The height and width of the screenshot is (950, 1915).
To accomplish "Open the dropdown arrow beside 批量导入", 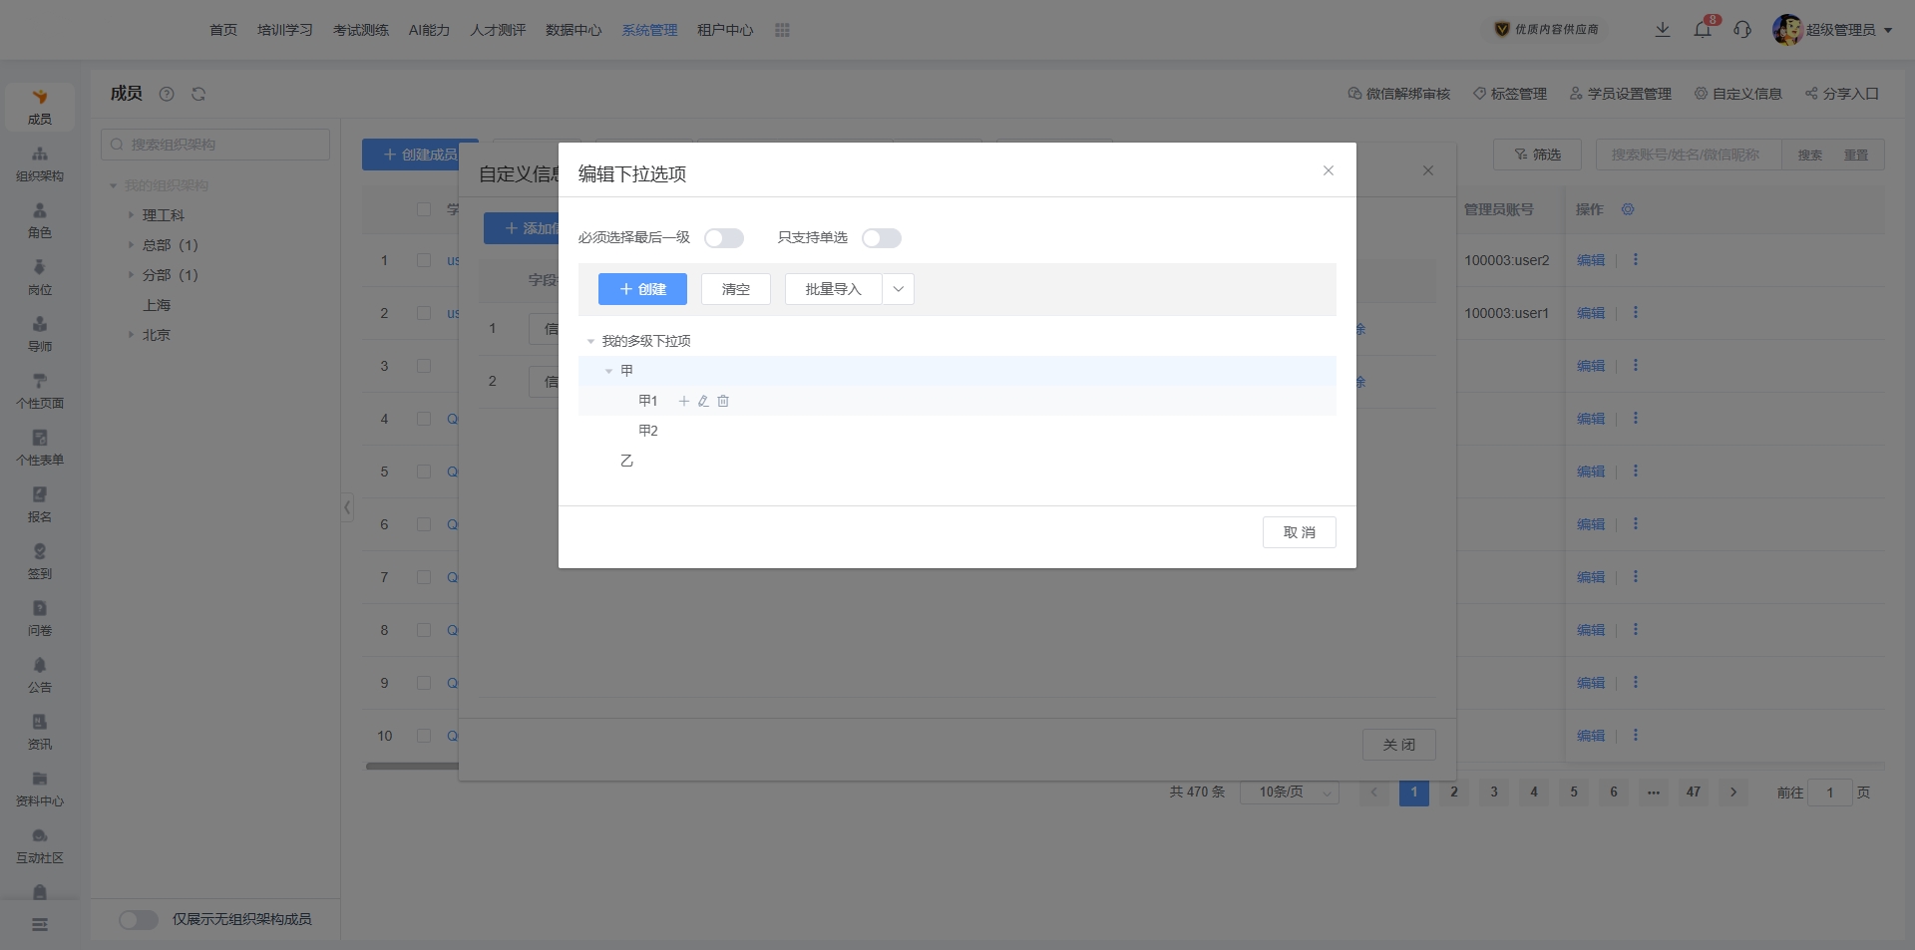I will tap(898, 289).
